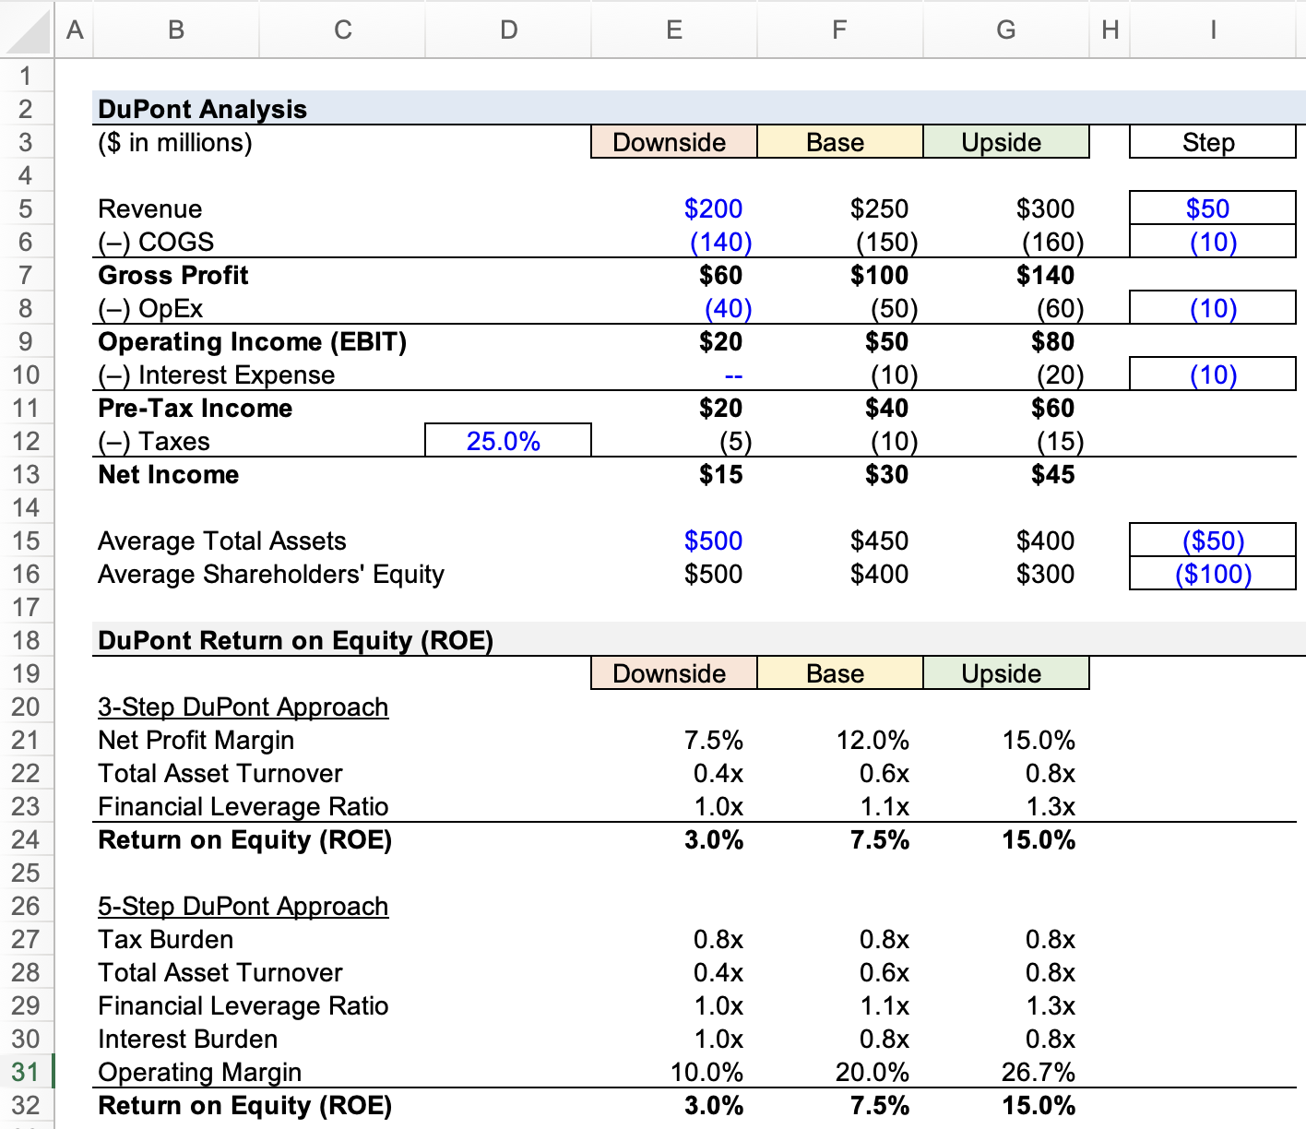Select row 13 header
This screenshot has width=1306, height=1129.
click(x=27, y=474)
